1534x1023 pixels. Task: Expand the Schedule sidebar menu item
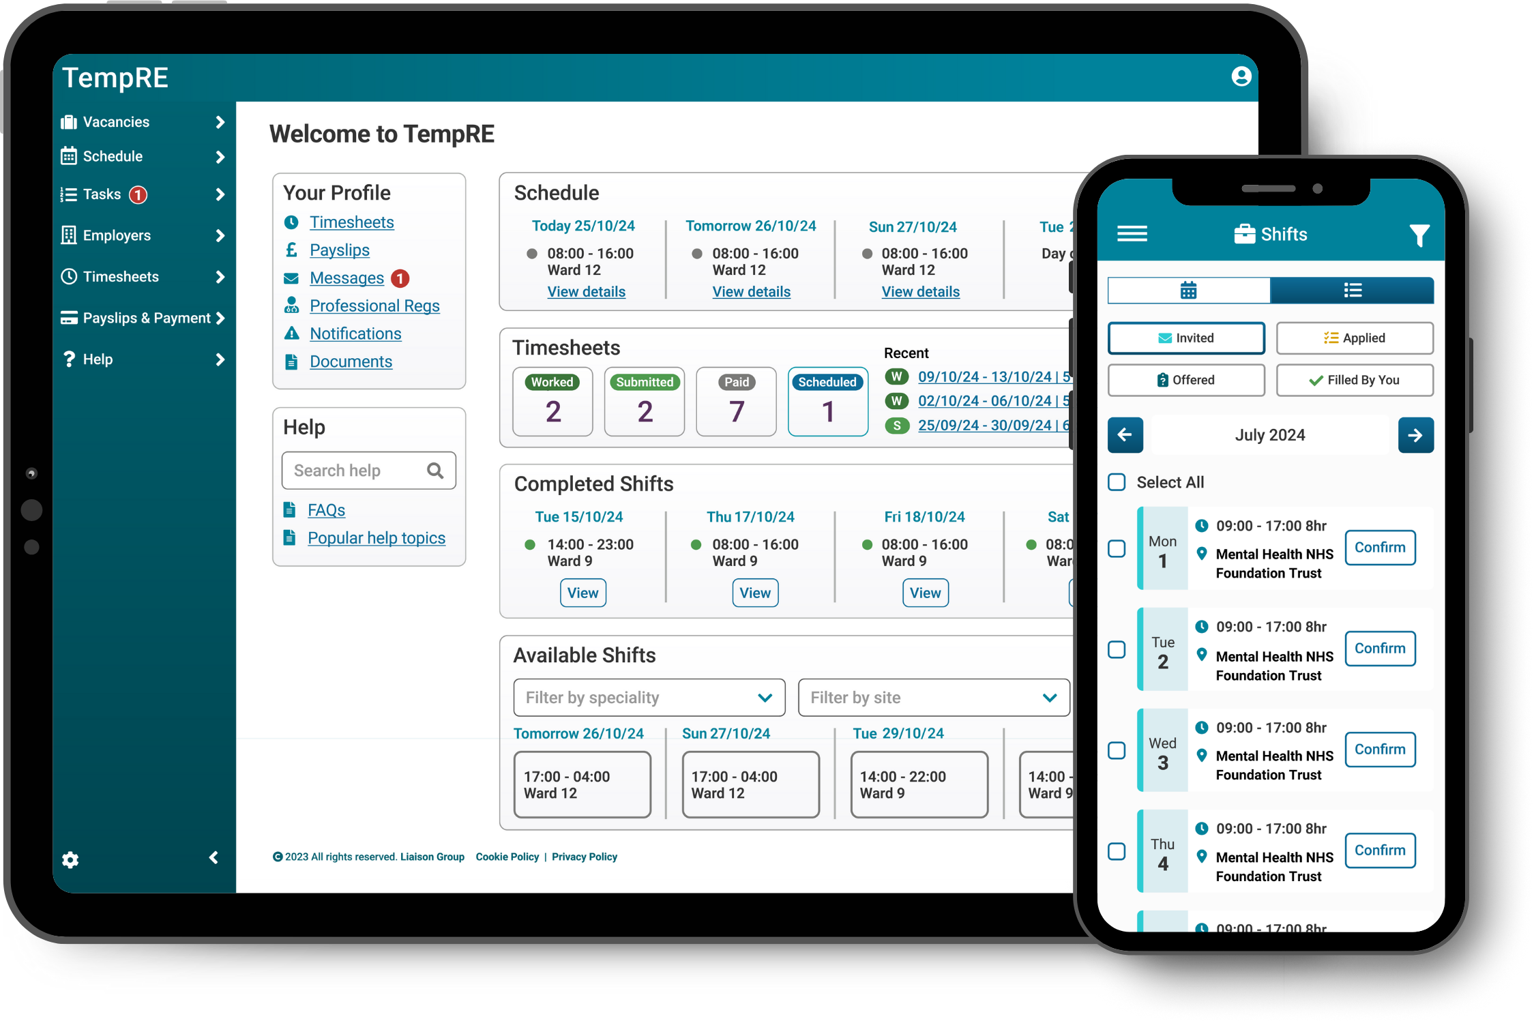pos(218,155)
